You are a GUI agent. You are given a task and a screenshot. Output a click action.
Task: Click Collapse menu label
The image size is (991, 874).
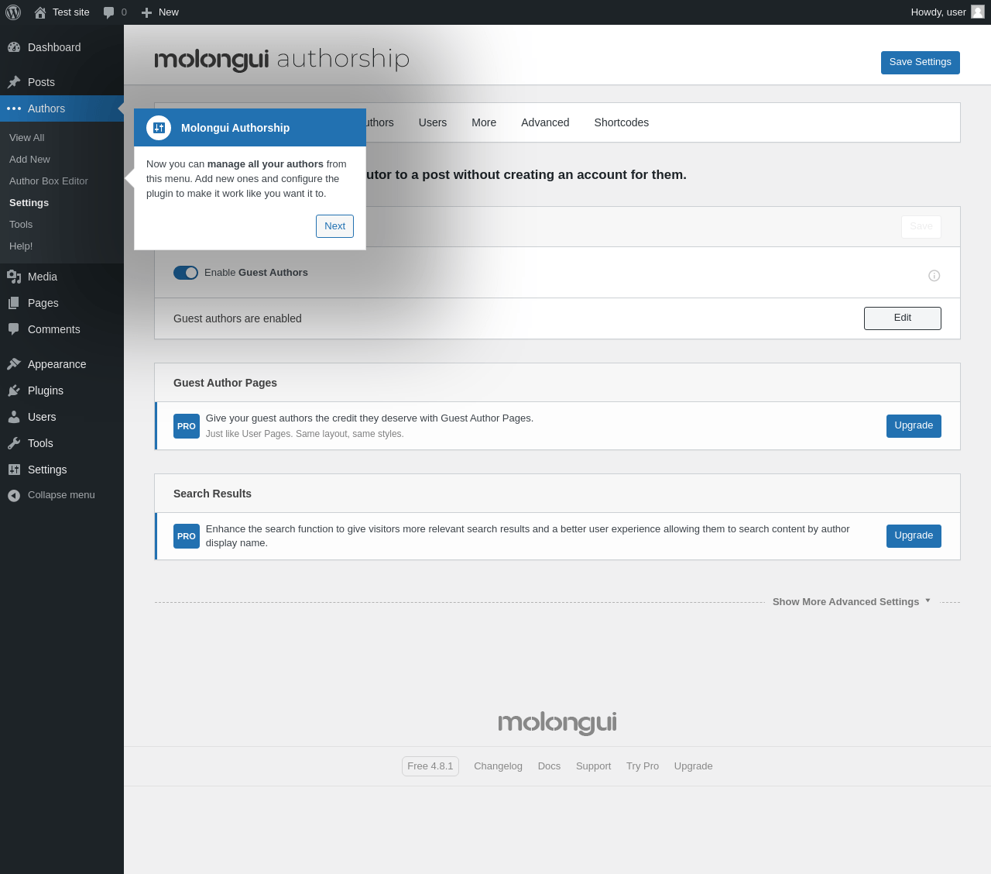(x=61, y=495)
